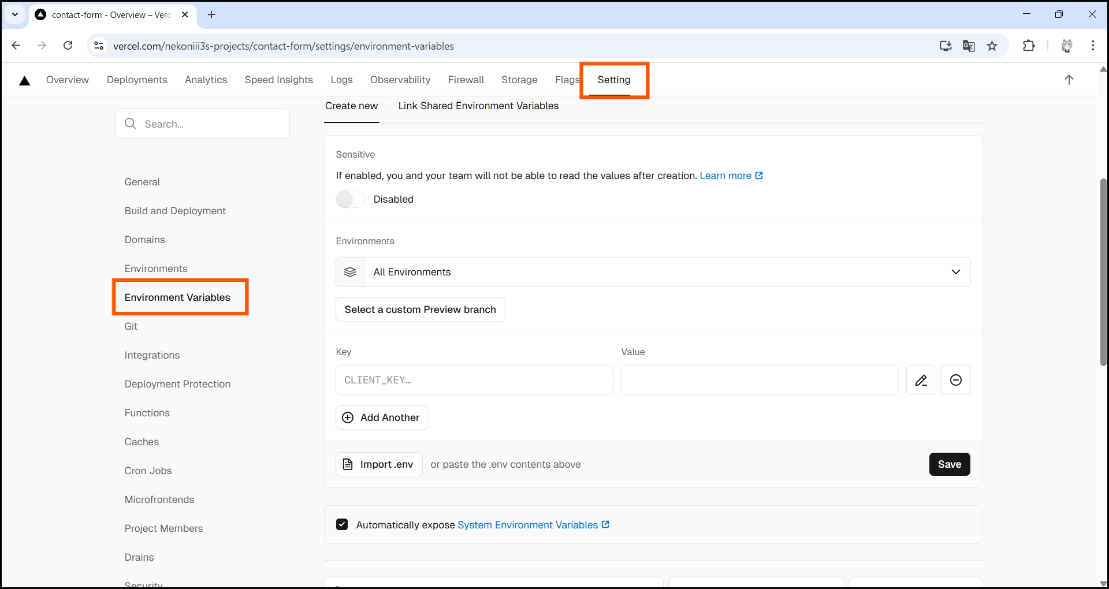The width and height of the screenshot is (1109, 589).
Task: Bookmark this page with star icon
Action: [x=992, y=46]
